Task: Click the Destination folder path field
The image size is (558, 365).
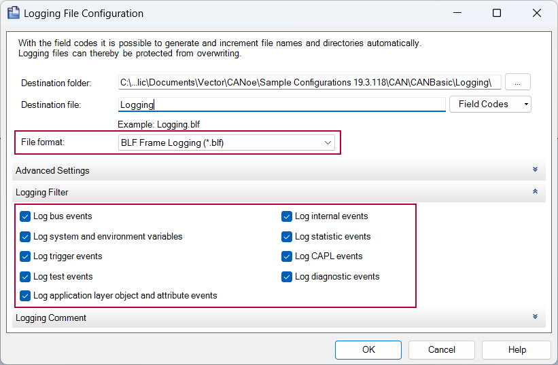Action: 309,83
